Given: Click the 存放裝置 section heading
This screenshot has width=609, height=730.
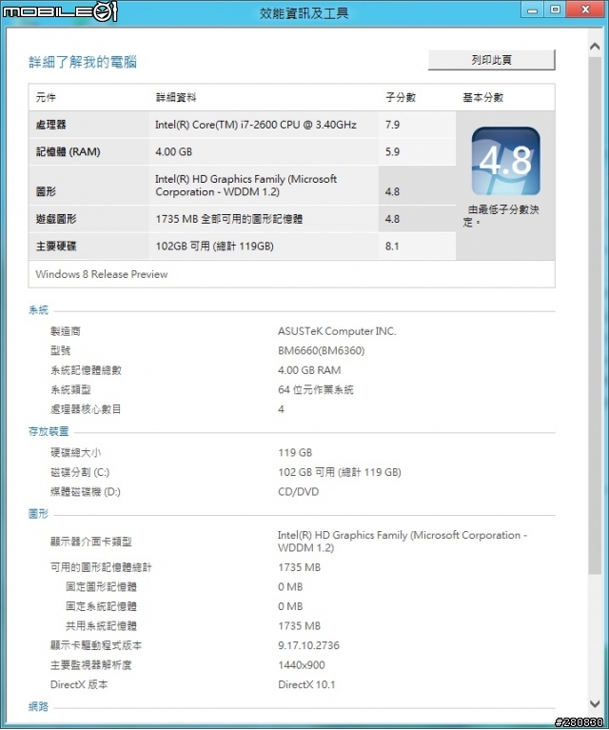Looking at the screenshot, I should [49, 431].
